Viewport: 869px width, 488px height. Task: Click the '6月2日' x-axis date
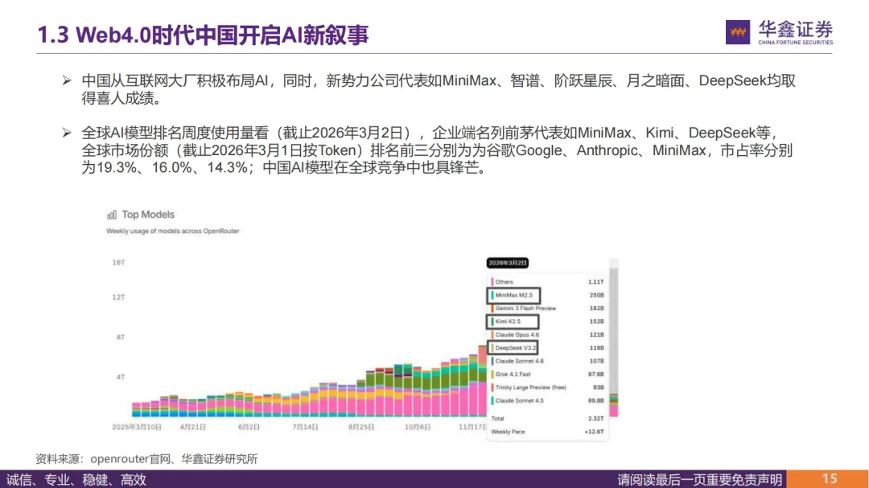(249, 427)
